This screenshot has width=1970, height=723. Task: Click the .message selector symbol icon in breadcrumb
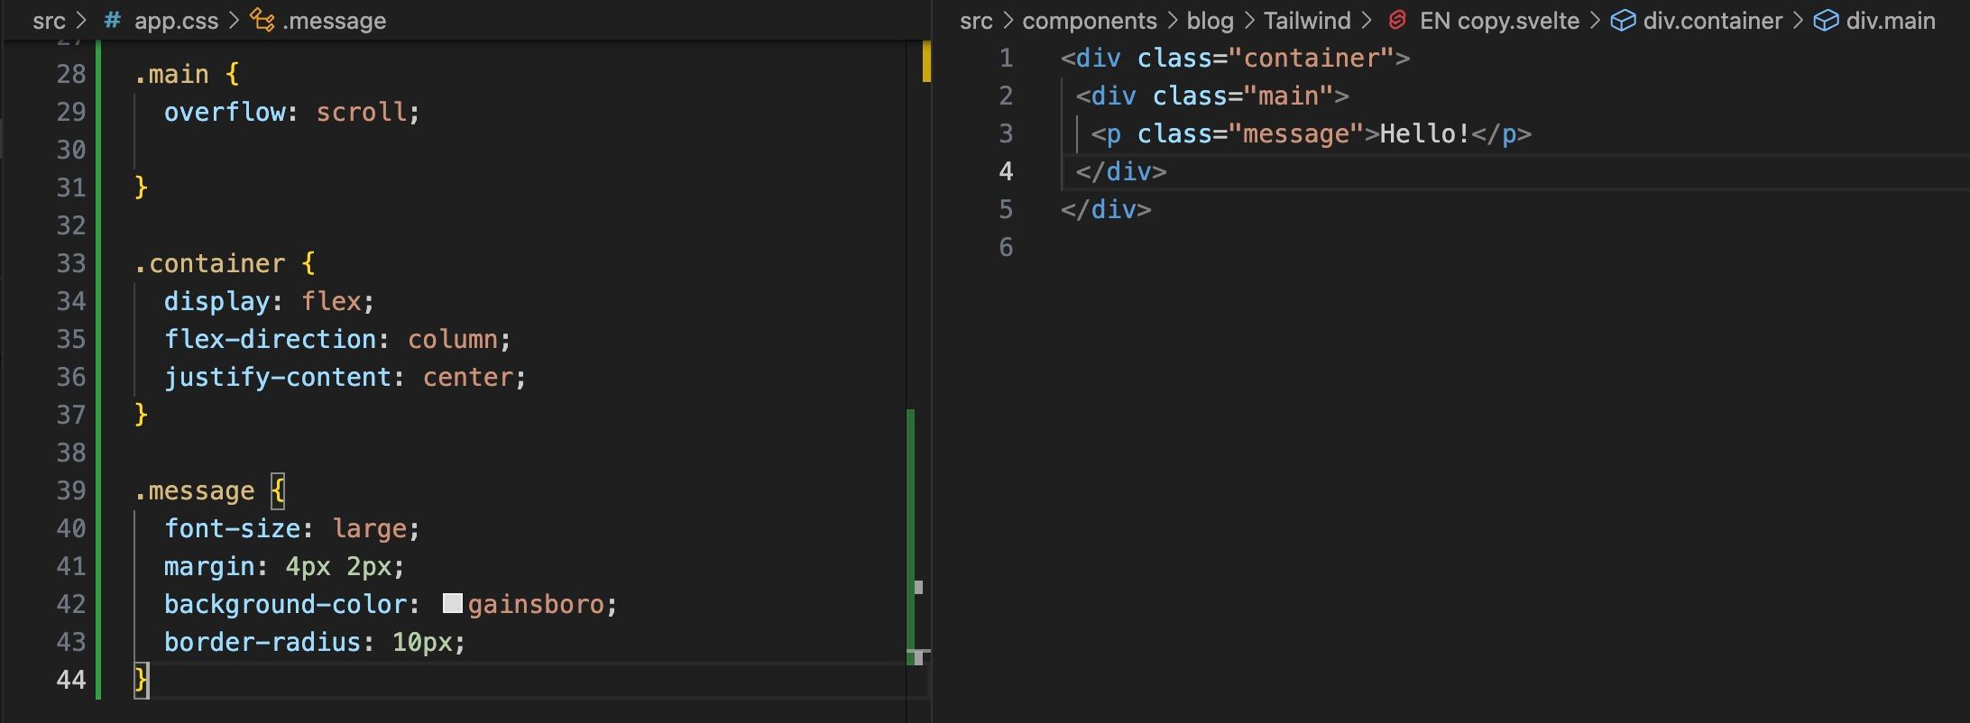pyautogui.click(x=262, y=20)
